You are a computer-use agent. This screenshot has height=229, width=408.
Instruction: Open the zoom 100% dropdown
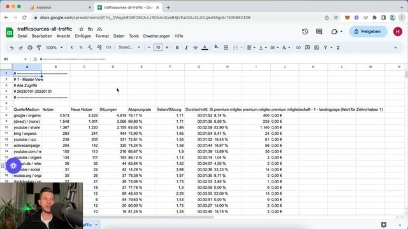pyautogui.click(x=54, y=48)
